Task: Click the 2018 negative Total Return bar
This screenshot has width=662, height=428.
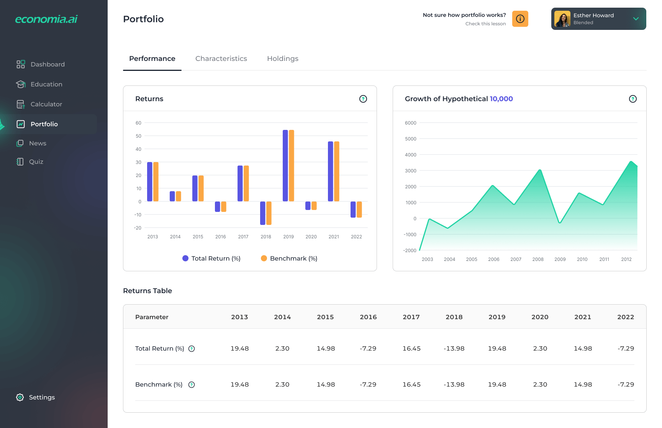Action: [263, 213]
